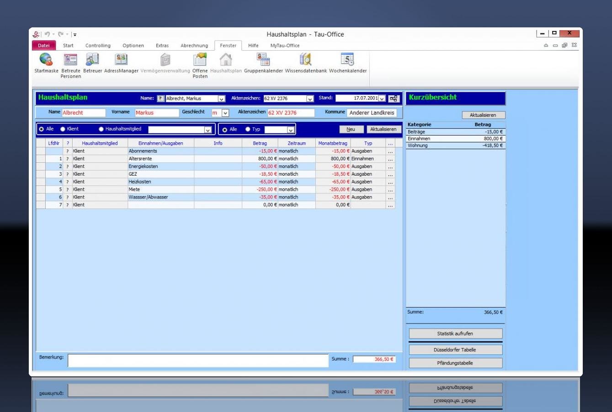The image size is (612, 412).
Task: Click the Einnahmen row in Kurzübersicht
Action: pyautogui.click(x=456, y=139)
